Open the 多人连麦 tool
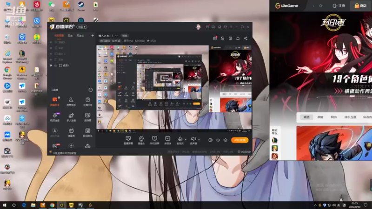The width and height of the screenshot is (372, 209). (x=71, y=117)
